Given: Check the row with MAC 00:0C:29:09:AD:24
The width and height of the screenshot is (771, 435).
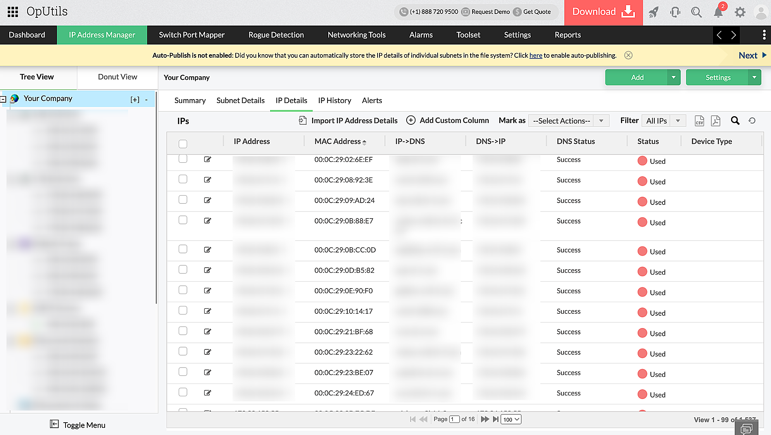Looking at the screenshot, I should pos(183,199).
